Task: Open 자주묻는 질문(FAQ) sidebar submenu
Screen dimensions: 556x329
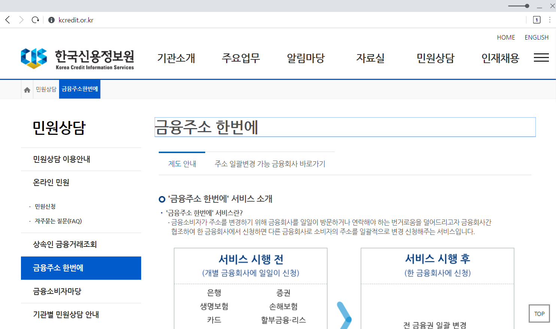Action: coord(58,221)
